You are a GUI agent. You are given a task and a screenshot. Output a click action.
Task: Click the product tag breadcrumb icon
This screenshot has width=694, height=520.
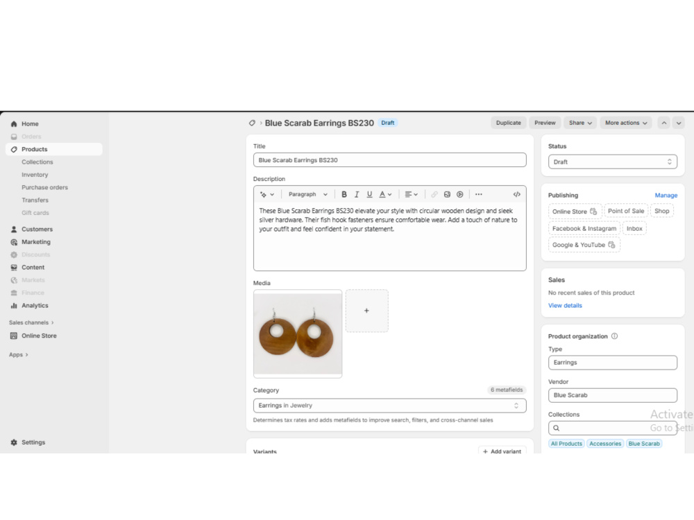click(252, 123)
